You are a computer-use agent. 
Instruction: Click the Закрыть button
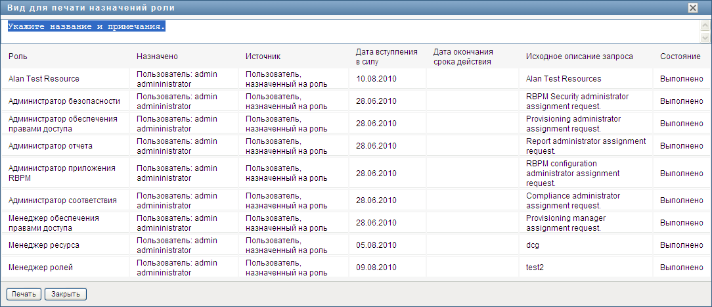[66, 295]
